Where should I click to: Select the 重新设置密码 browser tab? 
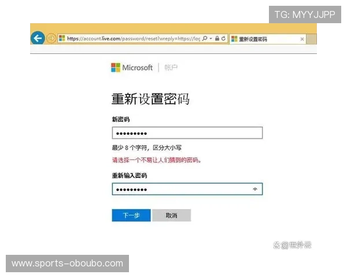268,39
